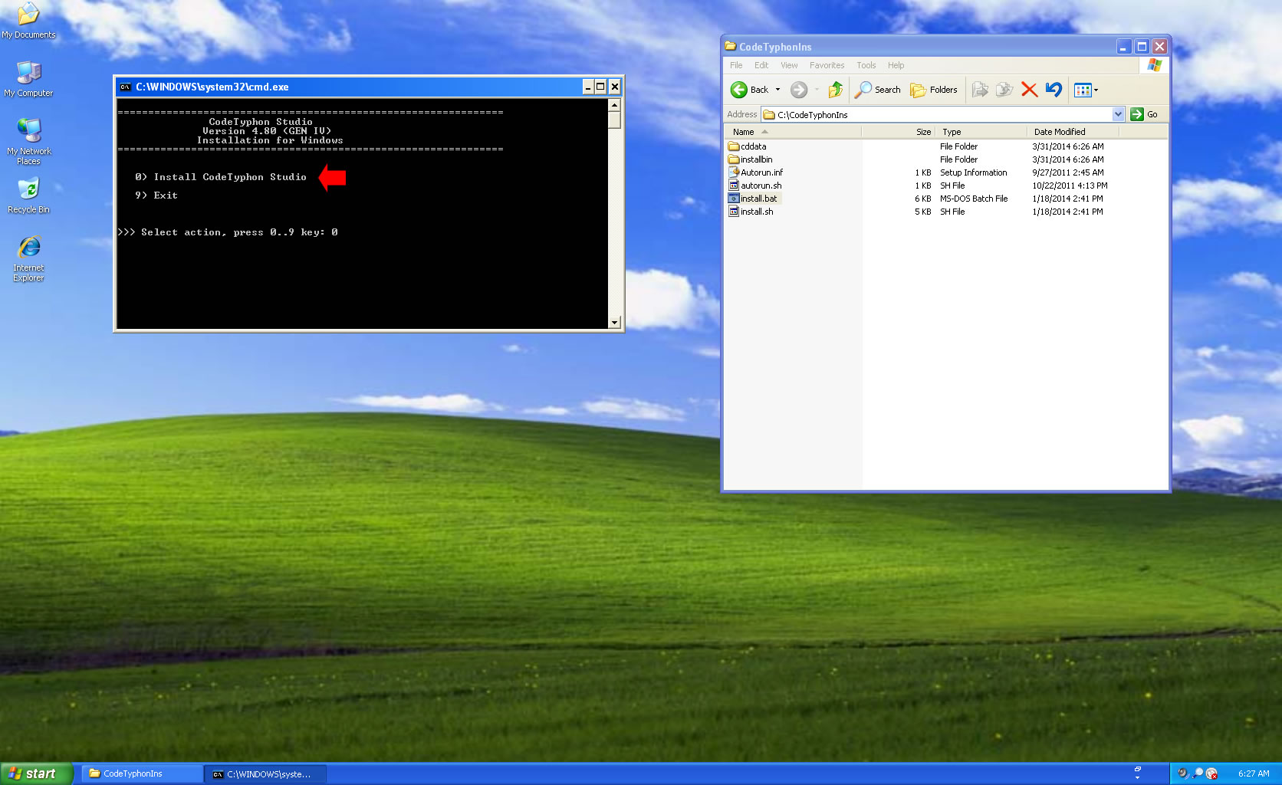Click the red Delete toolbar icon
The height and width of the screenshot is (785, 1282).
click(x=1029, y=90)
